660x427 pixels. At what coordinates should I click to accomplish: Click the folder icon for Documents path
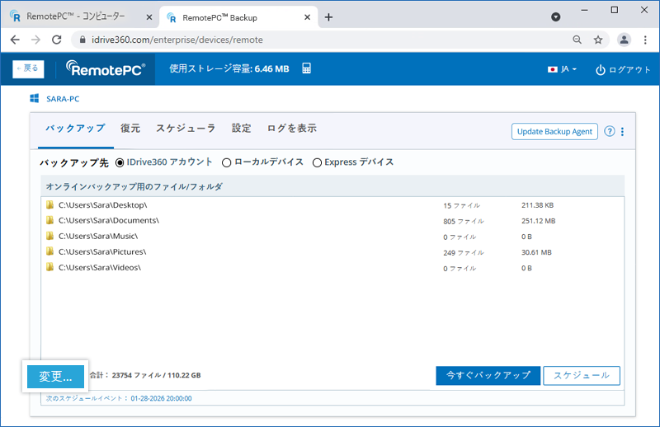[x=49, y=220]
